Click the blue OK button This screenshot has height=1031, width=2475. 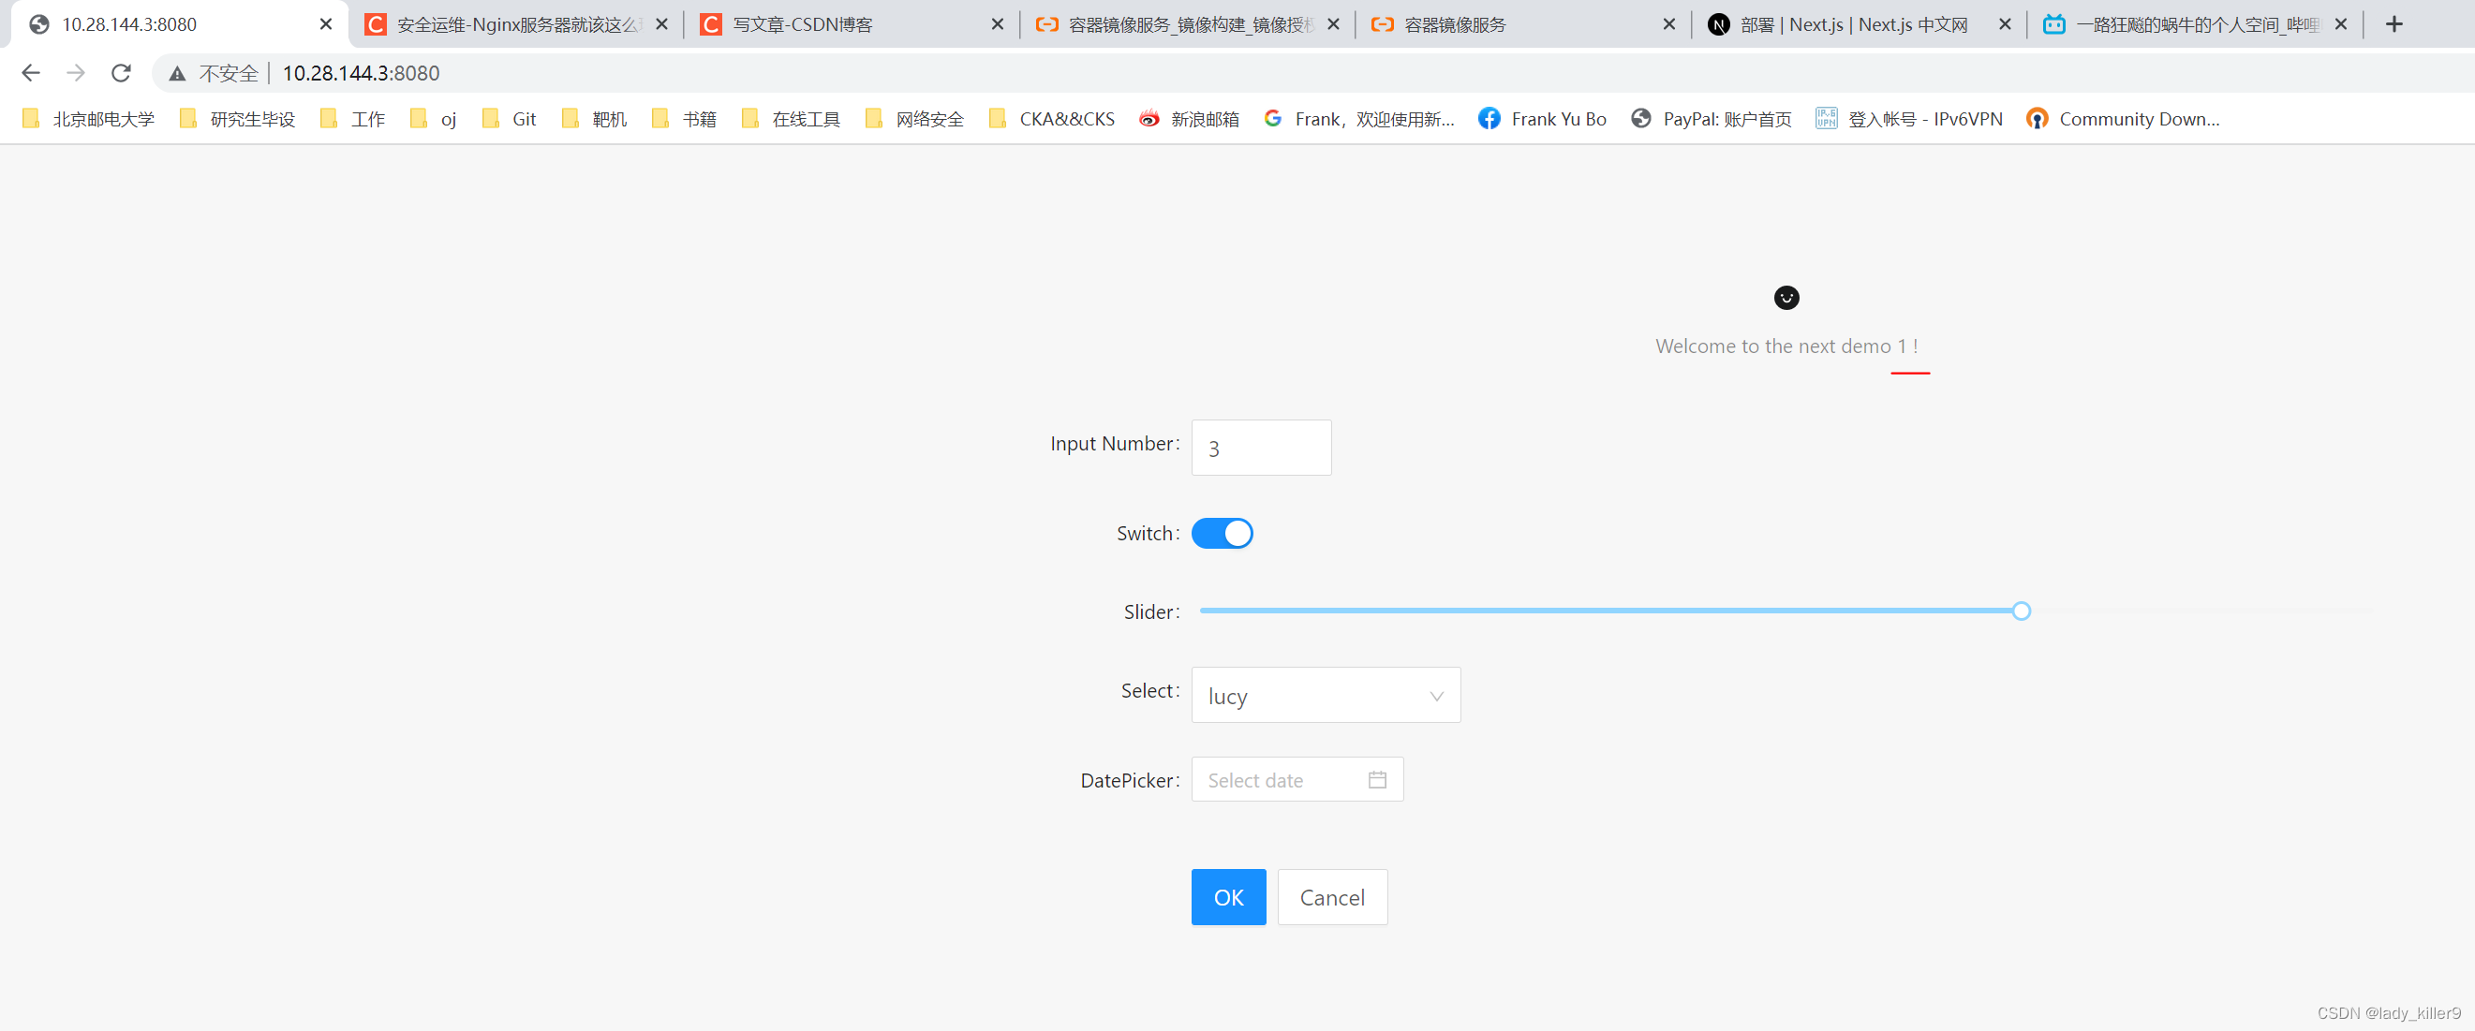pyautogui.click(x=1228, y=897)
